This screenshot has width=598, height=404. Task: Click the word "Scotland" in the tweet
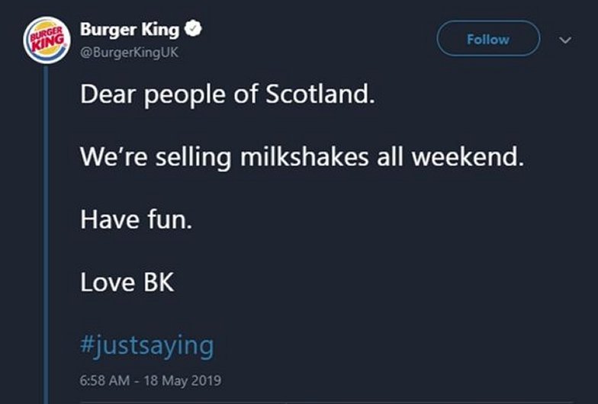click(x=320, y=96)
